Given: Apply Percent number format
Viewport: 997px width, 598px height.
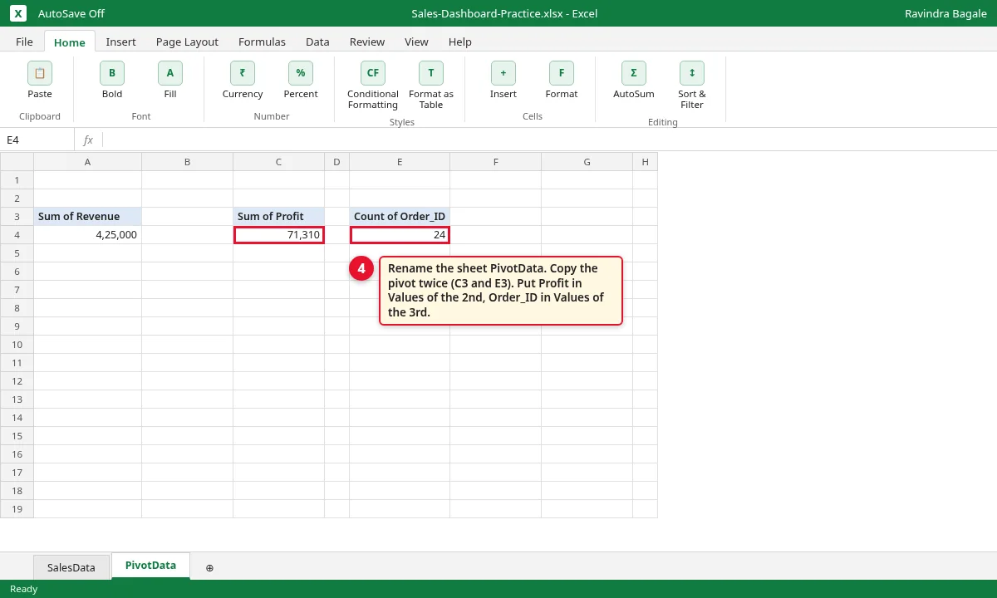Looking at the screenshot, I should coord(301,73).
